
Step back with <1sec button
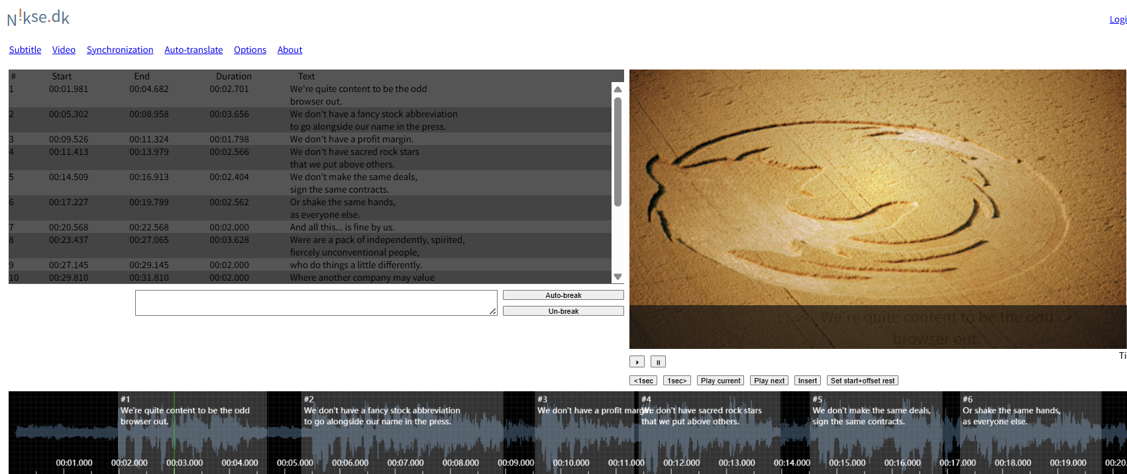tap(643, 381)
